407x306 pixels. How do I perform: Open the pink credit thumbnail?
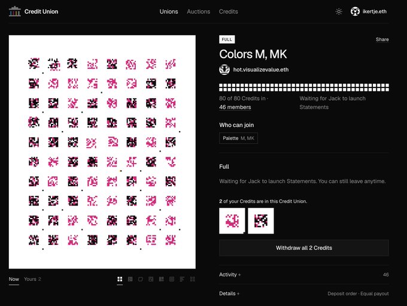click(x=232, y=220)
